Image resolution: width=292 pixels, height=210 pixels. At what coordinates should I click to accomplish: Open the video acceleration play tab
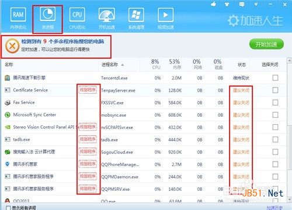[166, 19]
